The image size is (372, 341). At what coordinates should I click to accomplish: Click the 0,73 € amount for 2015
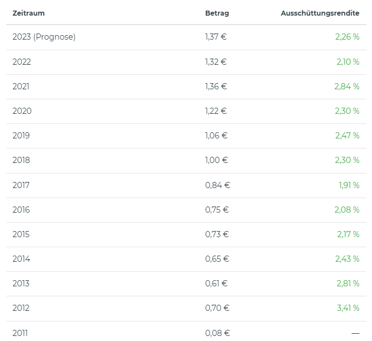(x=217, y=234)
